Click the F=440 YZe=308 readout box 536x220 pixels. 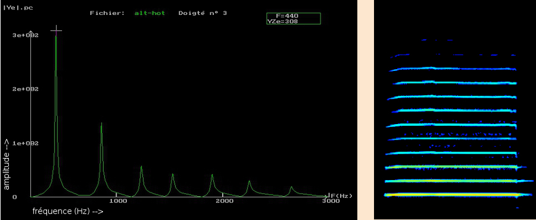tap(293, 18)
